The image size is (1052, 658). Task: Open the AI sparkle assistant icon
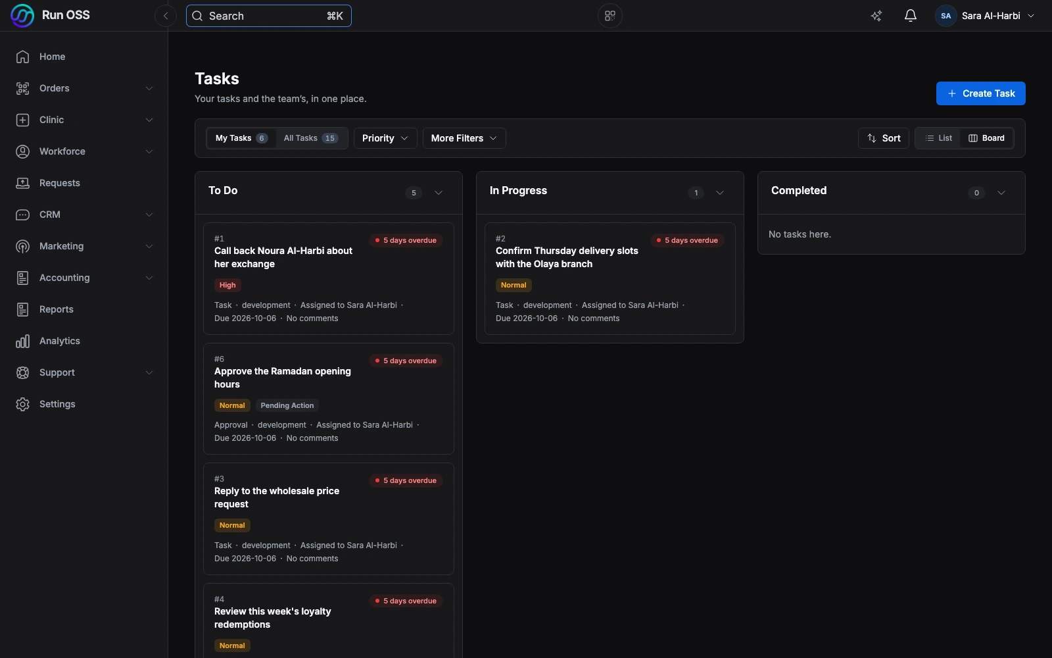point(876,16)
